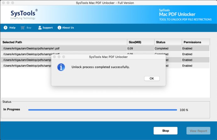Sort by Permissions column header
Screen dimensions: 217x140
coord(196,42)
